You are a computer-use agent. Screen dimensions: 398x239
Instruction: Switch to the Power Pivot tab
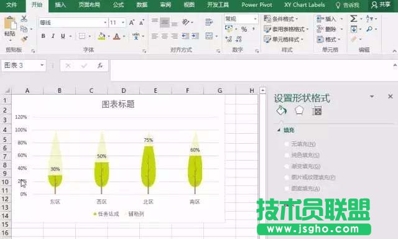tap(257, 5)
